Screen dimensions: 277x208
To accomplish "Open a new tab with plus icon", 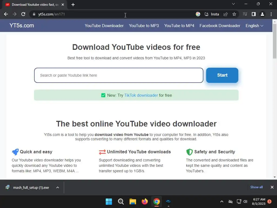I will pyautogui.click(x=73, y=5).
